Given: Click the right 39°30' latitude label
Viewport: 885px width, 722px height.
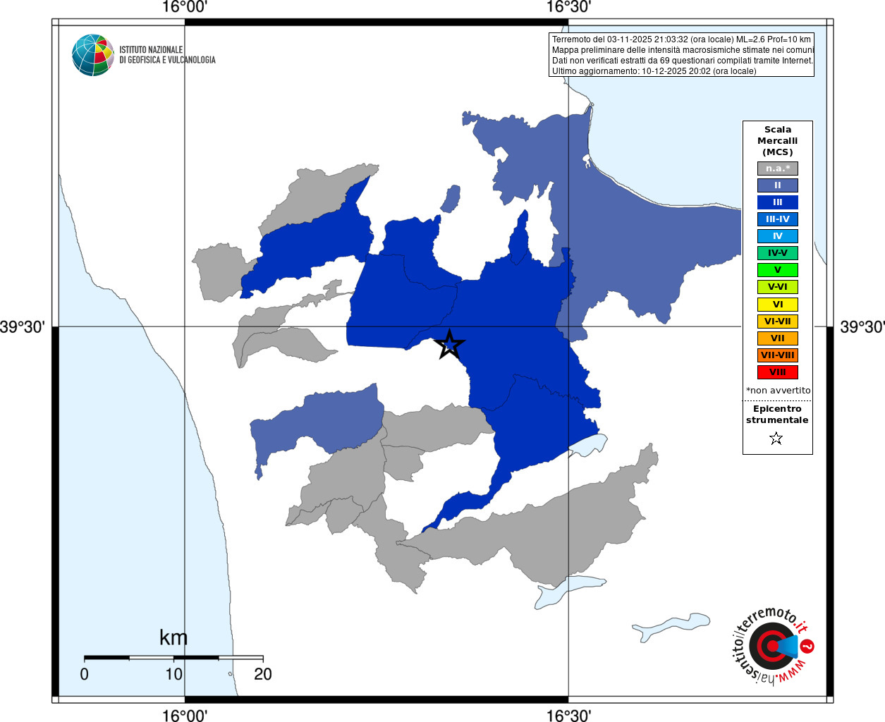Looking at the screenshot, I should coord(862,327).
